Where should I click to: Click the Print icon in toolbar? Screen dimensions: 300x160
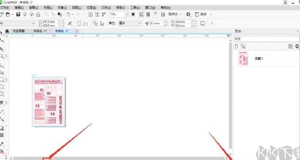(38, 14)
